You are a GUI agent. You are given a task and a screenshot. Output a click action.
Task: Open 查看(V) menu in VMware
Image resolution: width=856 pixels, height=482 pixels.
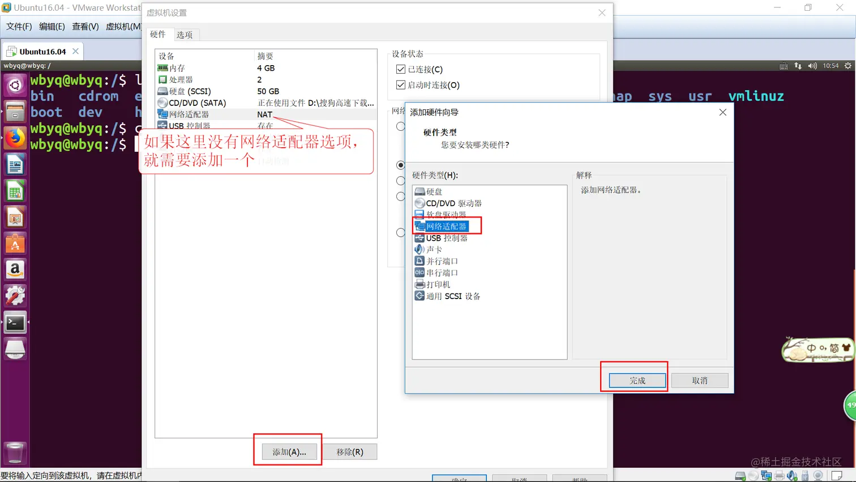tap(85, 27)
